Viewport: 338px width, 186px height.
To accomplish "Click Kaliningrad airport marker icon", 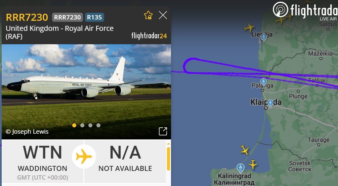I will [240, 168].
